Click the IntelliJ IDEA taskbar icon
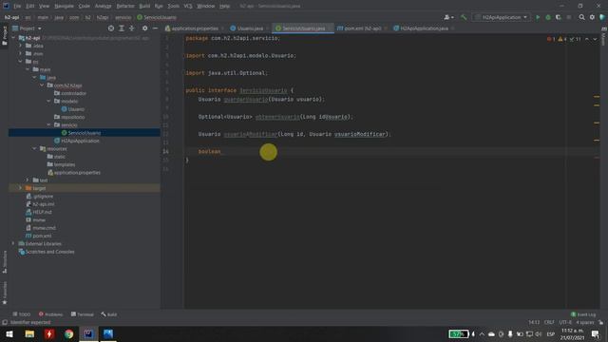 pyautogui.click(x=88, y=333)
